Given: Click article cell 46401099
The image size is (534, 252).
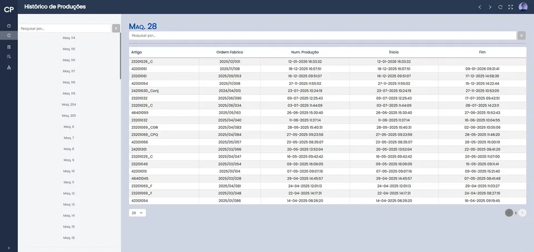Looking at the screenshot, I should tap(164, 113).
